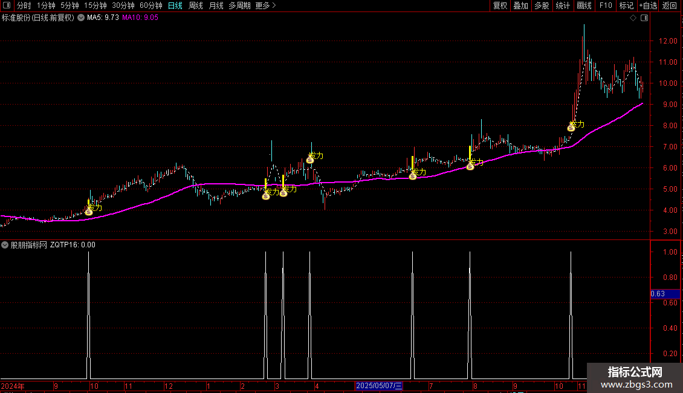Viewport: 683px width, 393px height.
Task: Select the 60分钟 period tab
Action: pos(151,5)
